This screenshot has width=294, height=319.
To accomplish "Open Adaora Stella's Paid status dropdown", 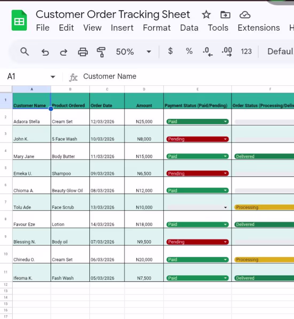I will [198, 121].
